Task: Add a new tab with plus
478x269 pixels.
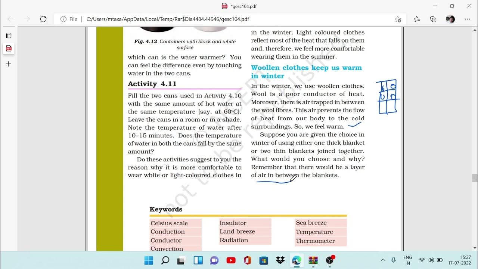Action: [9, 64]
